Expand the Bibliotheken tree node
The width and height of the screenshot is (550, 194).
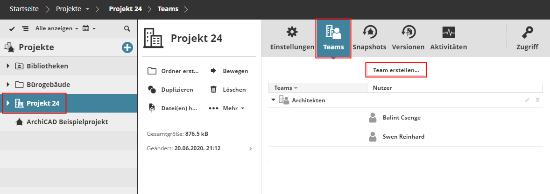tap(8, 66)
